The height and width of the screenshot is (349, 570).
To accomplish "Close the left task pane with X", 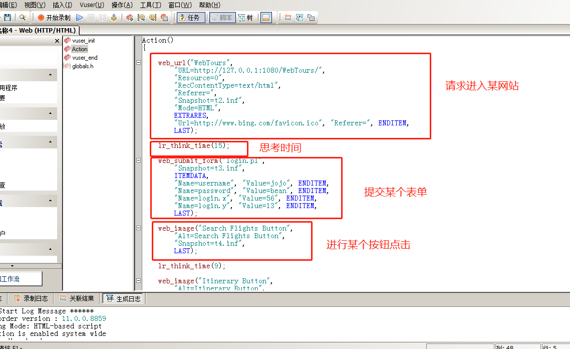I will click(x=57, y=41).
